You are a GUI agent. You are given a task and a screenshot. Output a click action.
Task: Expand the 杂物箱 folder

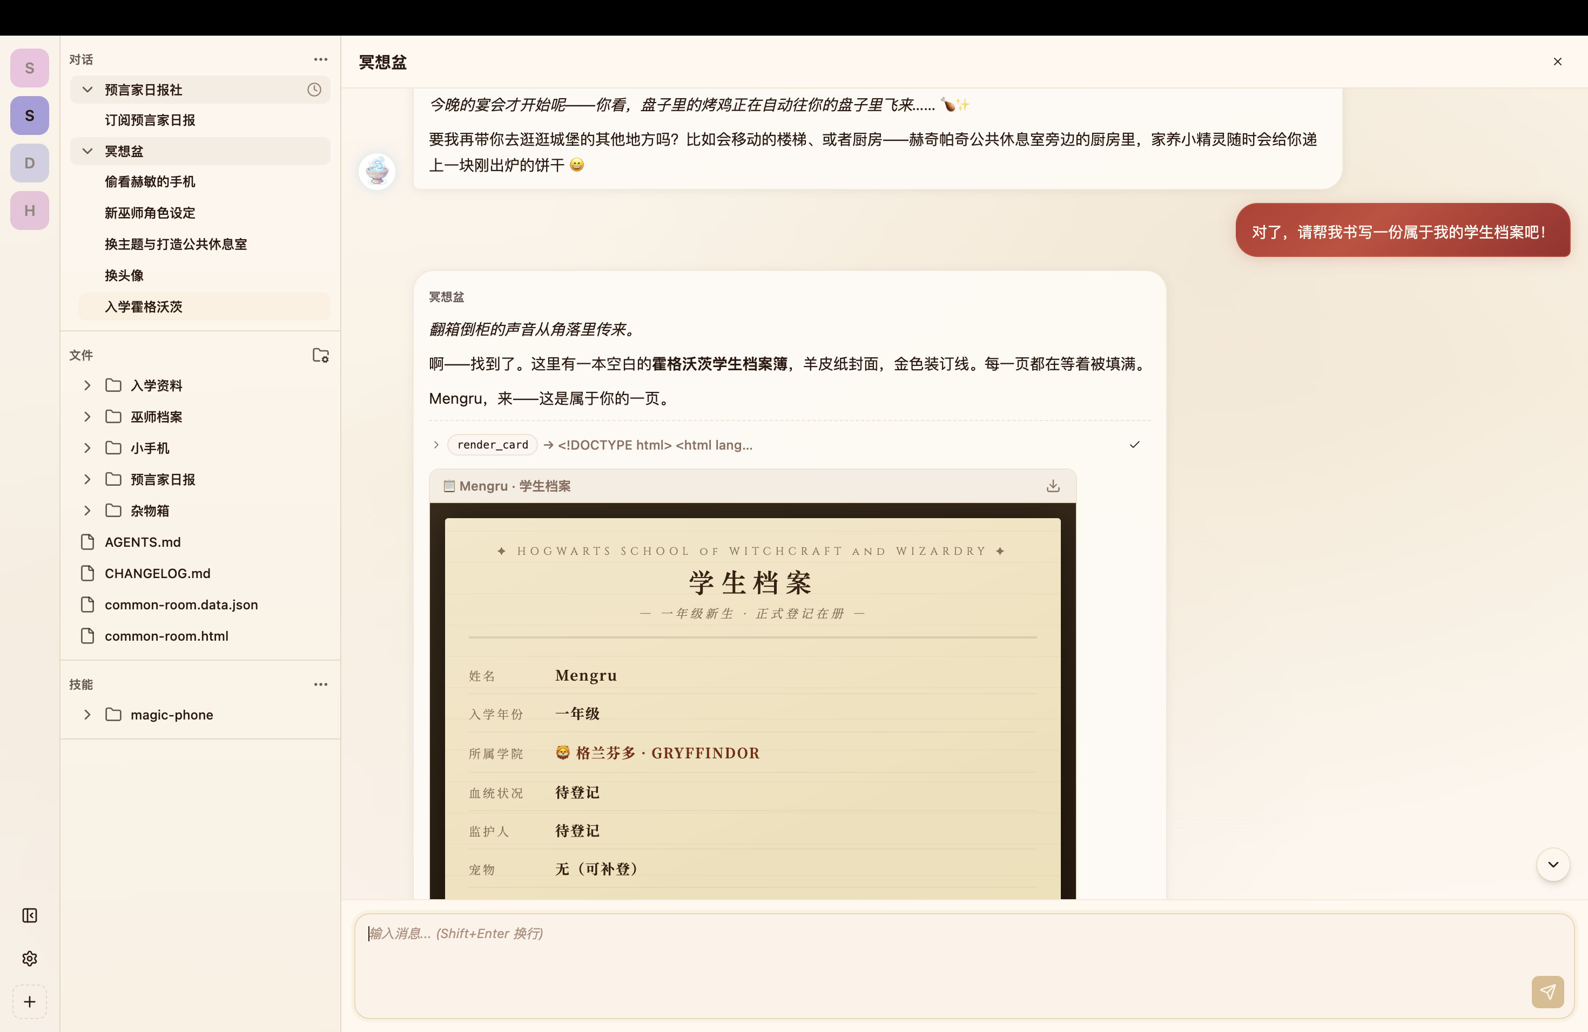(87, 511)
